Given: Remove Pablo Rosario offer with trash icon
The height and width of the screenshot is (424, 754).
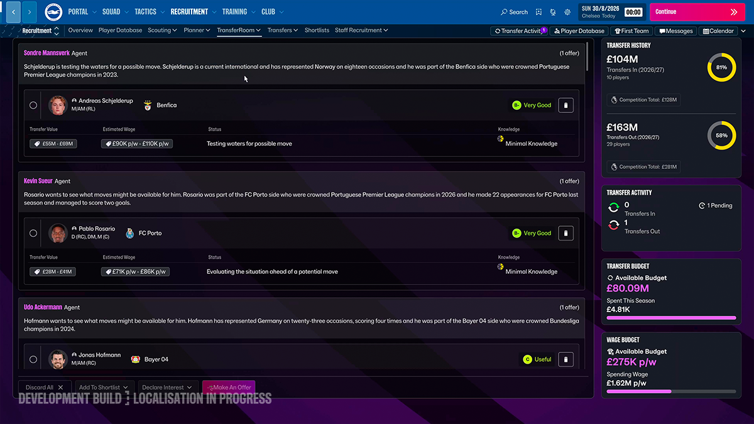Looking at the screenshot, I should coord(565,233).
